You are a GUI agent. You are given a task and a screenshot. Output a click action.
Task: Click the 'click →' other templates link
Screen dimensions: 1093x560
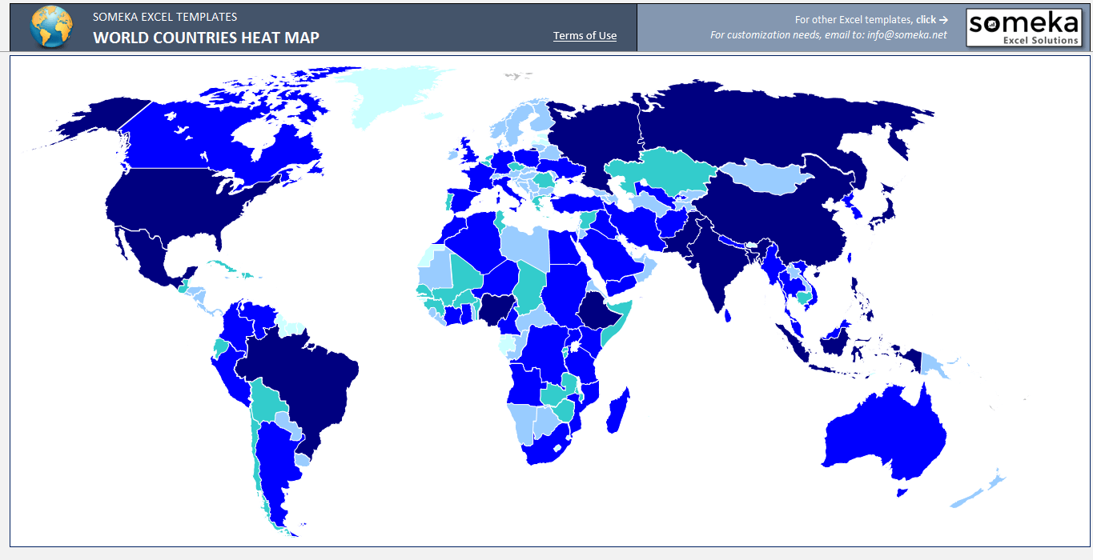tap(932, 19)
